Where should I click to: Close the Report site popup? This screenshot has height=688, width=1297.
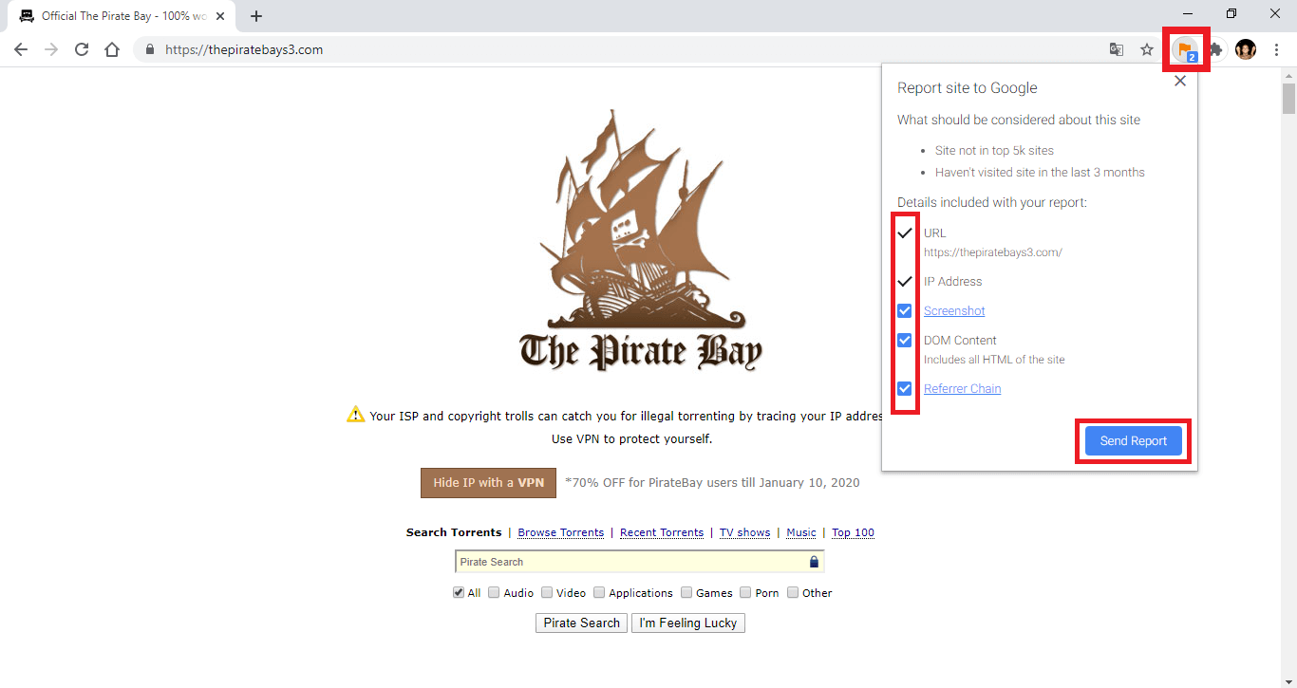tap(1180, 81)
